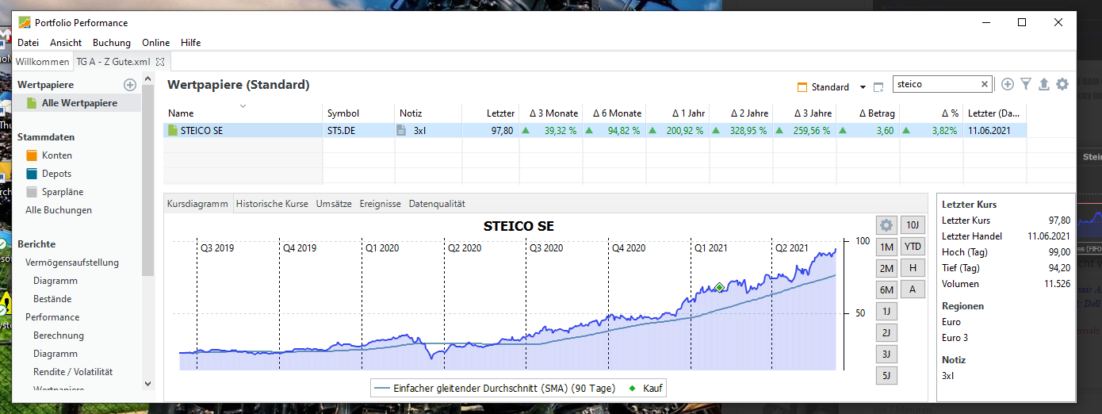Image resolution: width=1102 pixels, height=414 pixels.
Task: Open the Datei menu
Action: [28, 43]
